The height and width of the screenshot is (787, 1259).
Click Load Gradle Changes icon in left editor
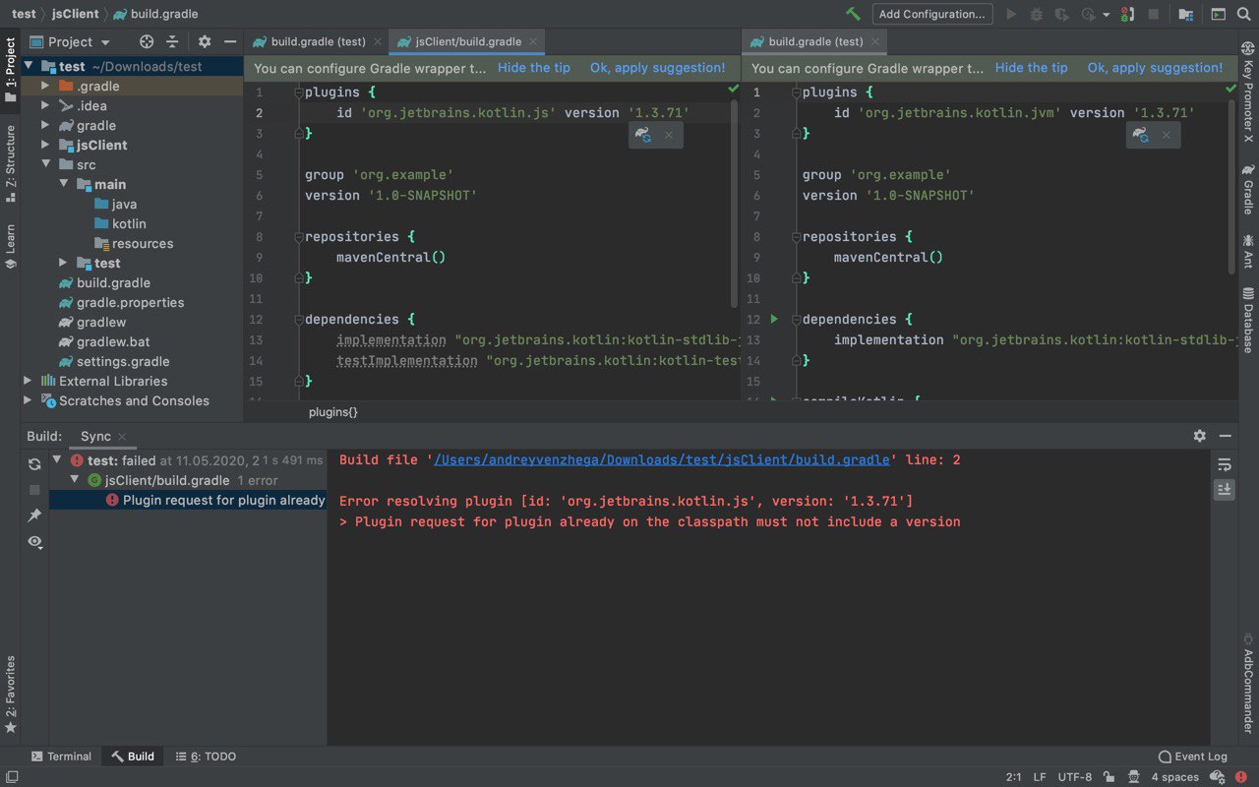click(x=643, y=135)
